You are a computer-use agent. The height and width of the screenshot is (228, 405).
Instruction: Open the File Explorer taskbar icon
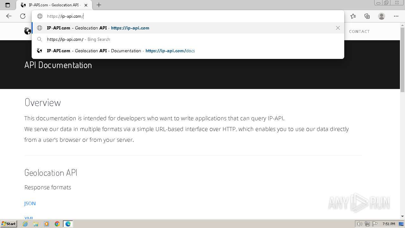point(36,224)
